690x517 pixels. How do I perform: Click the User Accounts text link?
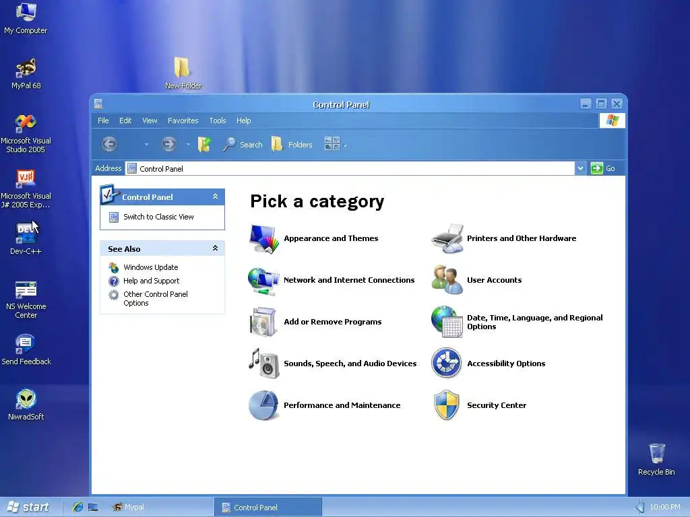[x=494, y=280]
